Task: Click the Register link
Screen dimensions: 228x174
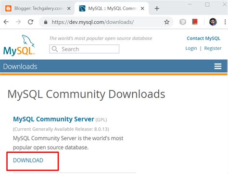Action: (x=213, y=48)
